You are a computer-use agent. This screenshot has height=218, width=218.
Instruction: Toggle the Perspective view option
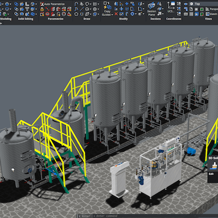(211, 9)
